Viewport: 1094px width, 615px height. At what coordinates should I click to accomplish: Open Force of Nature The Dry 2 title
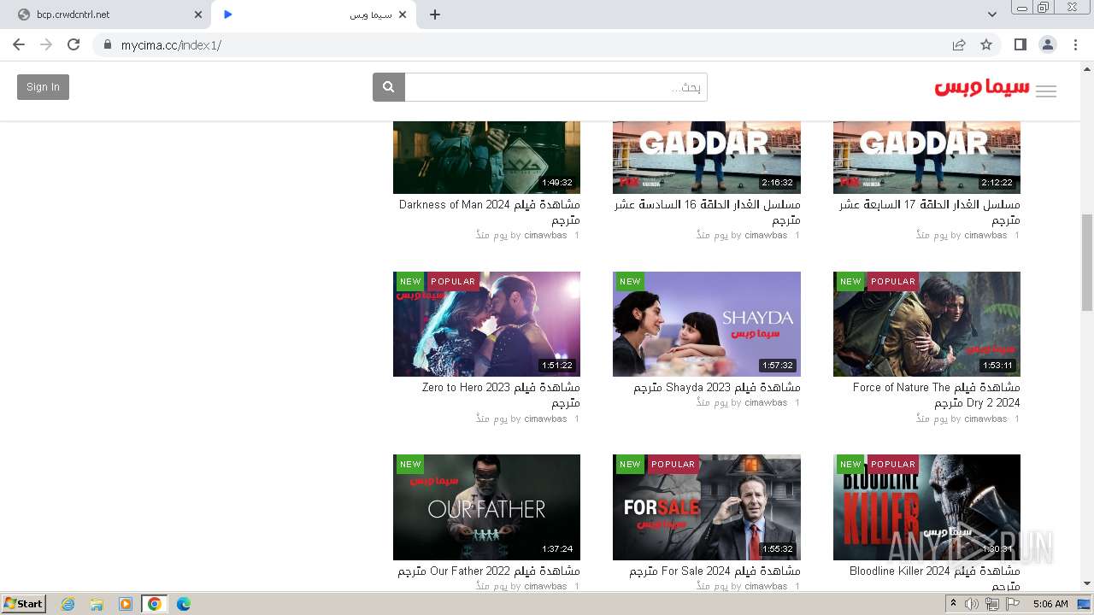(x=936, y=395)
